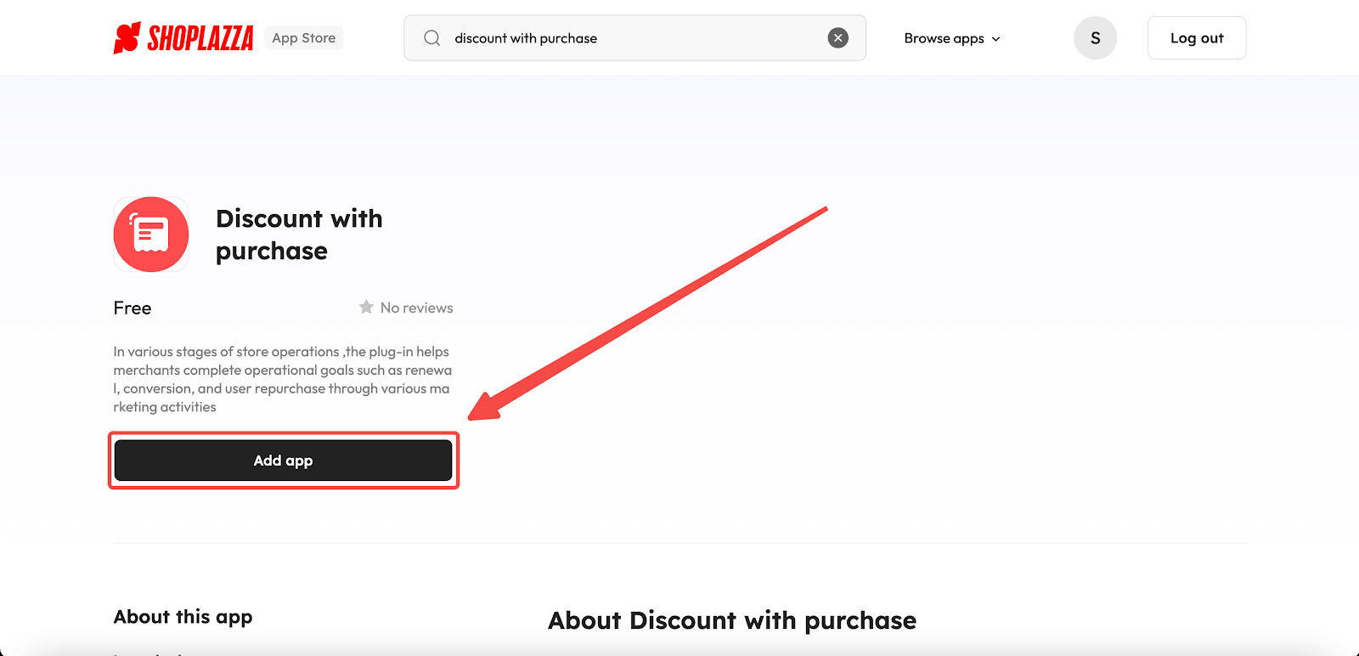Click the No reviews text
1359x656 pixels.
[416, 308]
